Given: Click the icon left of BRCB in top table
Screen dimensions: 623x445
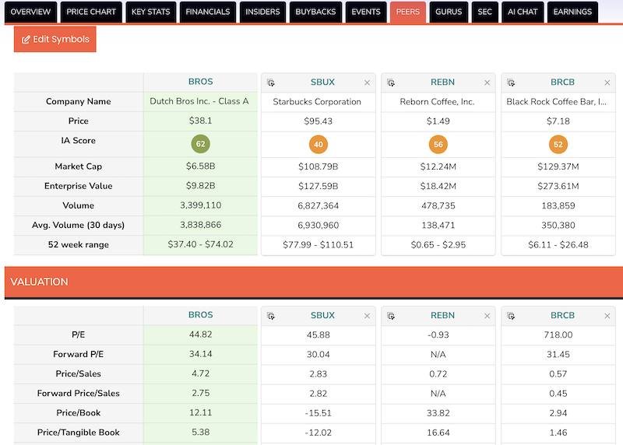Looking at the screenshot, I should tap(511, 82).
